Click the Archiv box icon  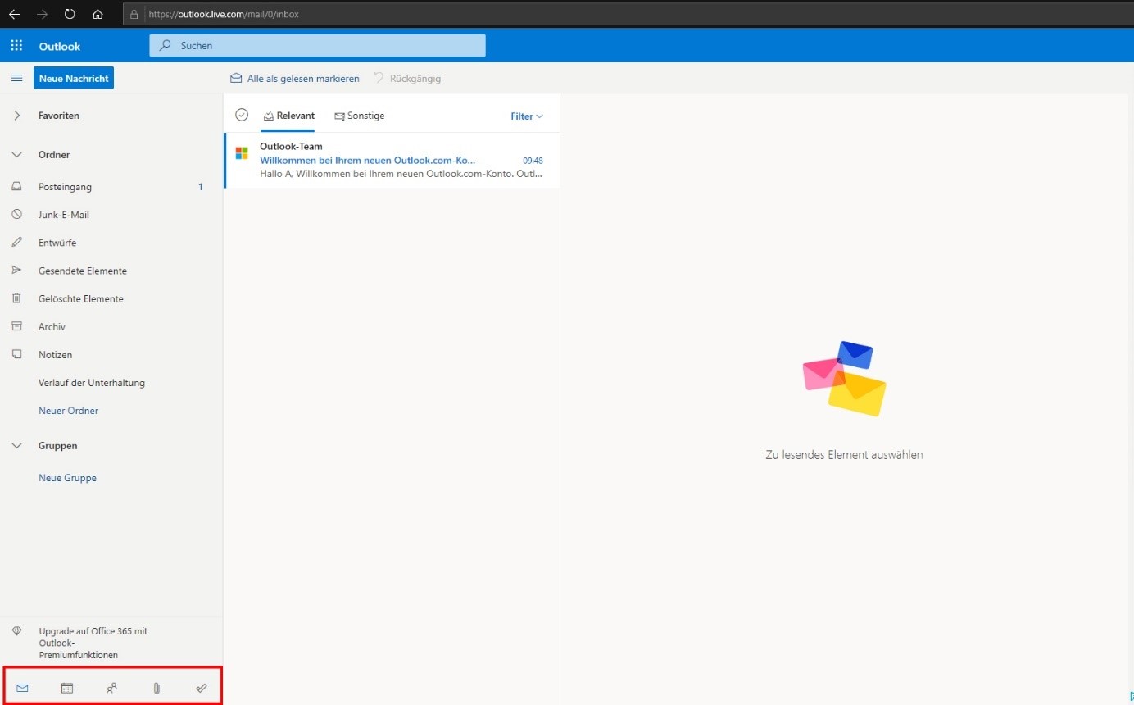click(16, 326)
